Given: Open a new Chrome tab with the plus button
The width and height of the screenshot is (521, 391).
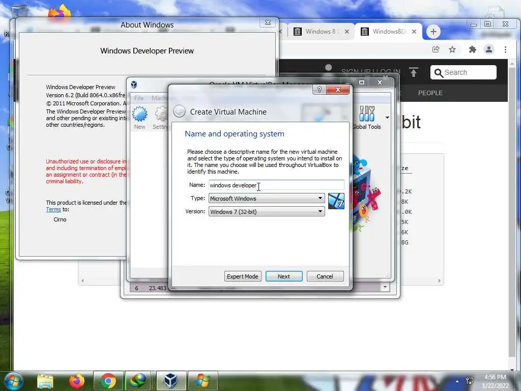Looking at the screenshot, I should coord(433,32).
